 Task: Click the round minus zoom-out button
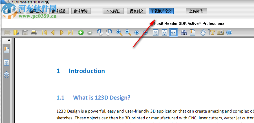(x=145, y=32)
